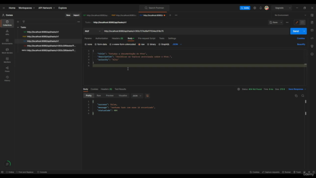Open the Collections sidebar panel
The image size is (316, 178).
(x=7, y=23)
